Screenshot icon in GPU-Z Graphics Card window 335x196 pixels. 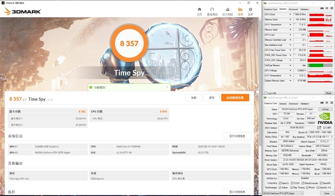322,103
